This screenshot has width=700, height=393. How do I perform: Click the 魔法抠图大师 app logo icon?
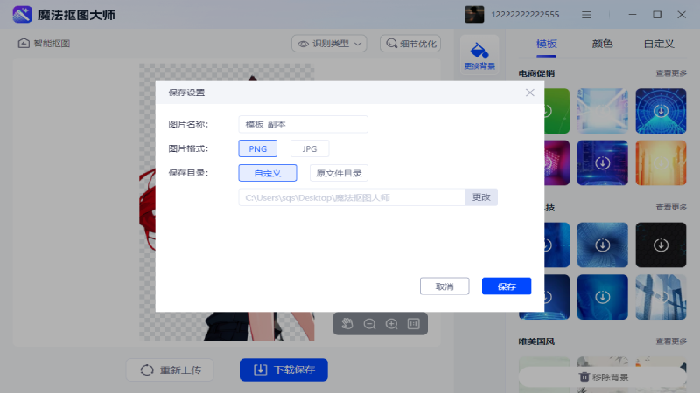pos(23,14)
